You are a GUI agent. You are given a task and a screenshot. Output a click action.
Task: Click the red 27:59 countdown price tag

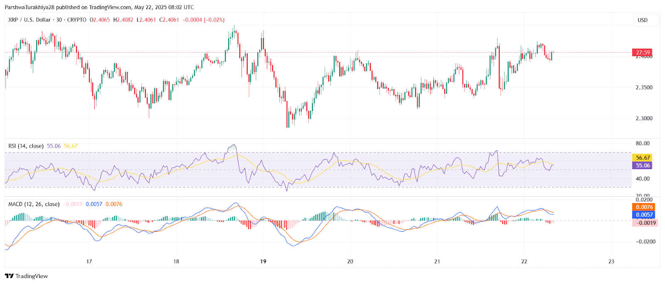point(643,53)
